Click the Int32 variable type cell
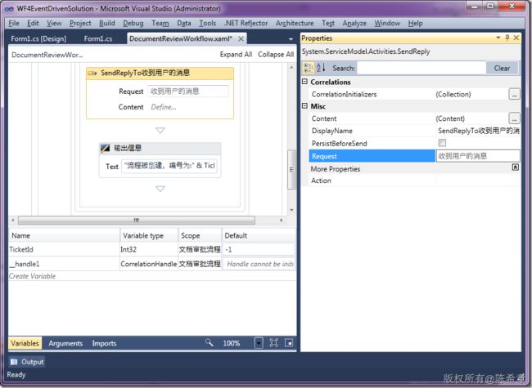 149,249
